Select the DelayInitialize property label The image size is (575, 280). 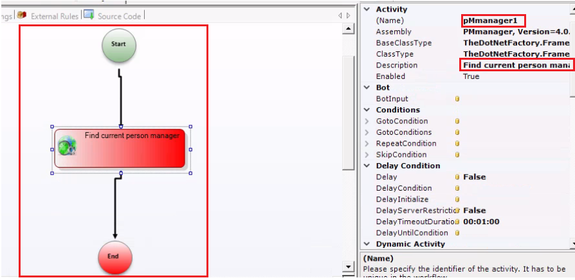coord(402,200)
